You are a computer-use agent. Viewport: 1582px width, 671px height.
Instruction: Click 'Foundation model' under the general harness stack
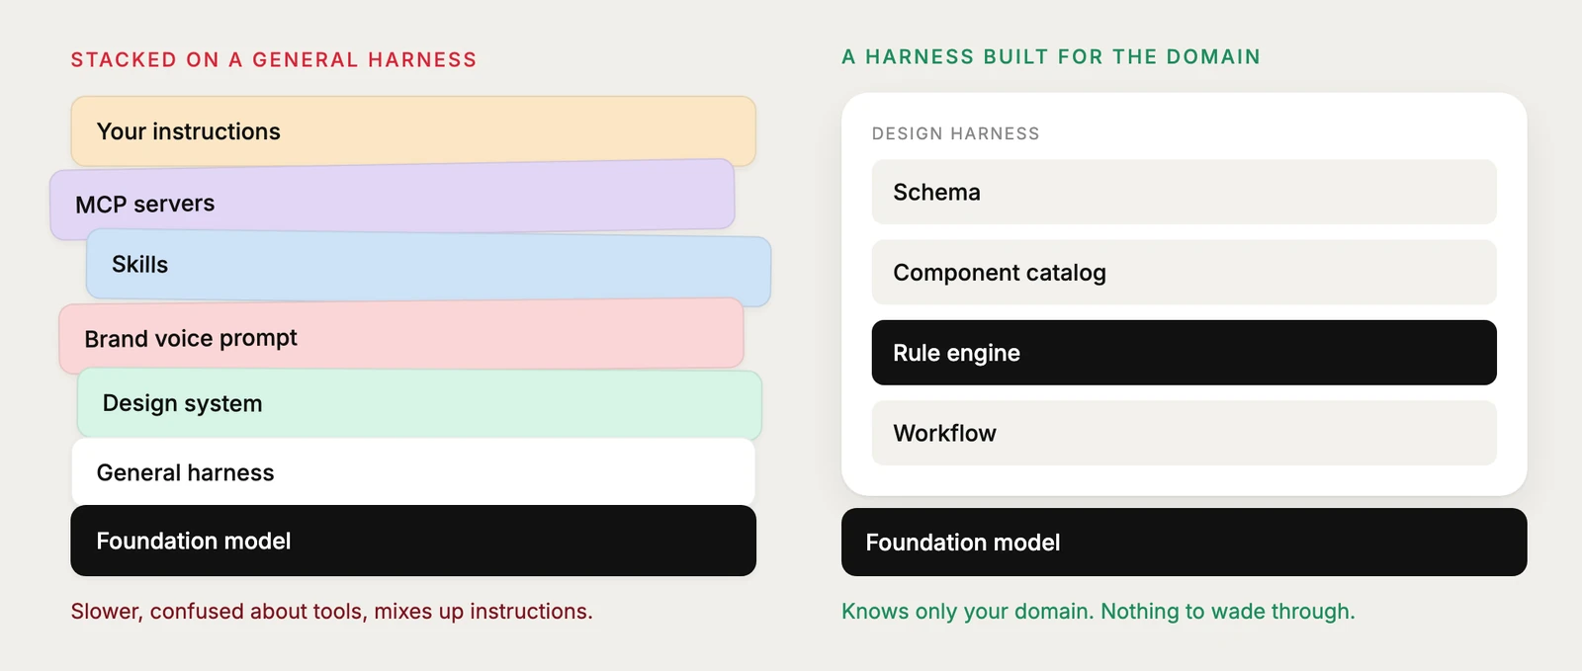413,541
